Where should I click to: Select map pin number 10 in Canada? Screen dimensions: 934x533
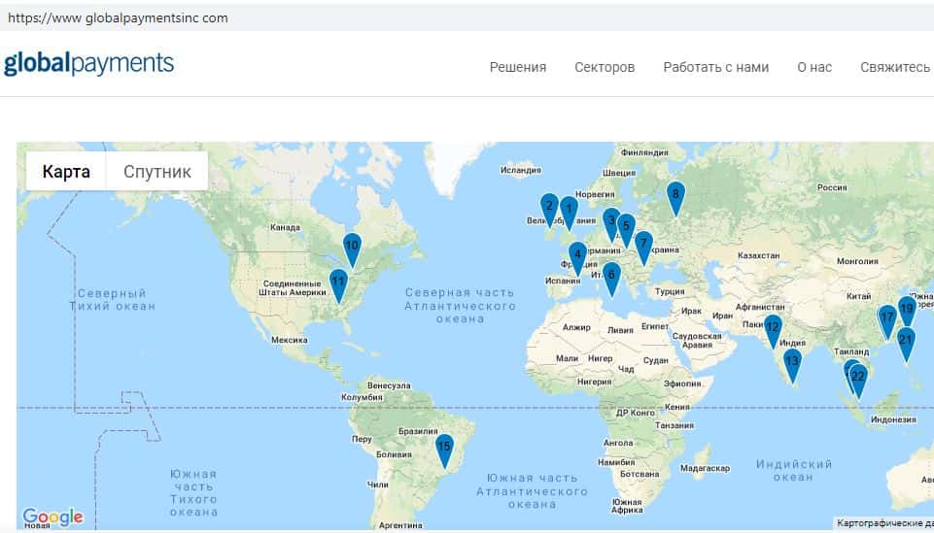[x=352, y=246]
